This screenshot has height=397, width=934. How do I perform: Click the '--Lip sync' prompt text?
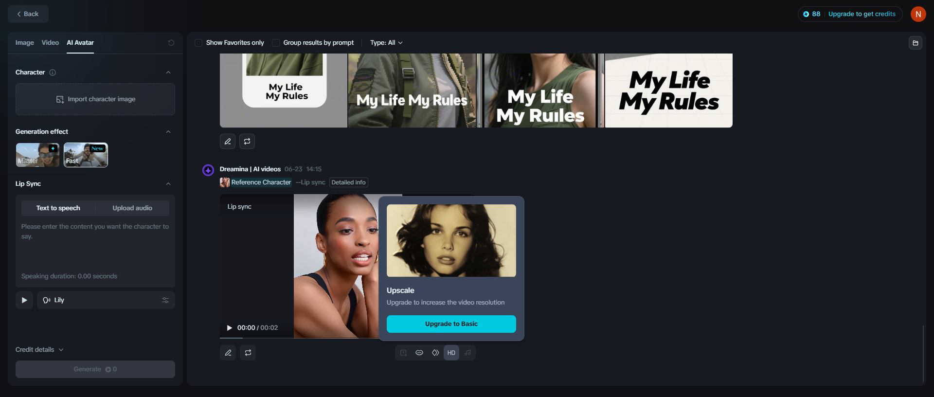(x=310, y=182)
